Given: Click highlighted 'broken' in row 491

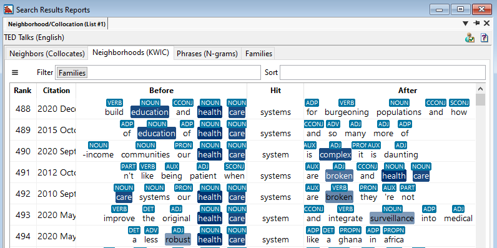Looking at the screenshot, I should [x=339, y=176].
